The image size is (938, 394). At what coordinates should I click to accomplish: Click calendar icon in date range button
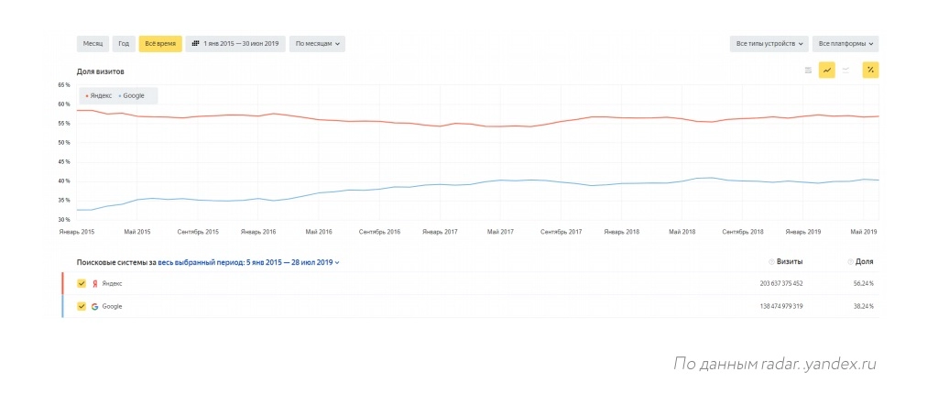(x=195, y=44)
